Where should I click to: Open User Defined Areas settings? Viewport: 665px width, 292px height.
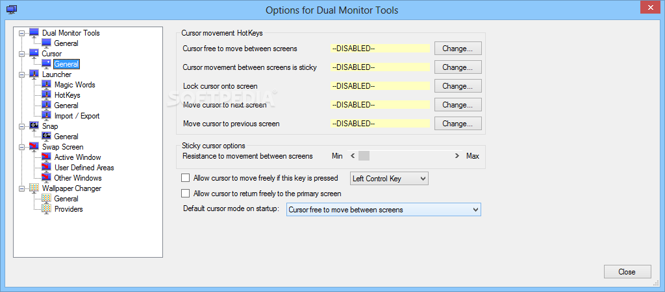(84, 167)
